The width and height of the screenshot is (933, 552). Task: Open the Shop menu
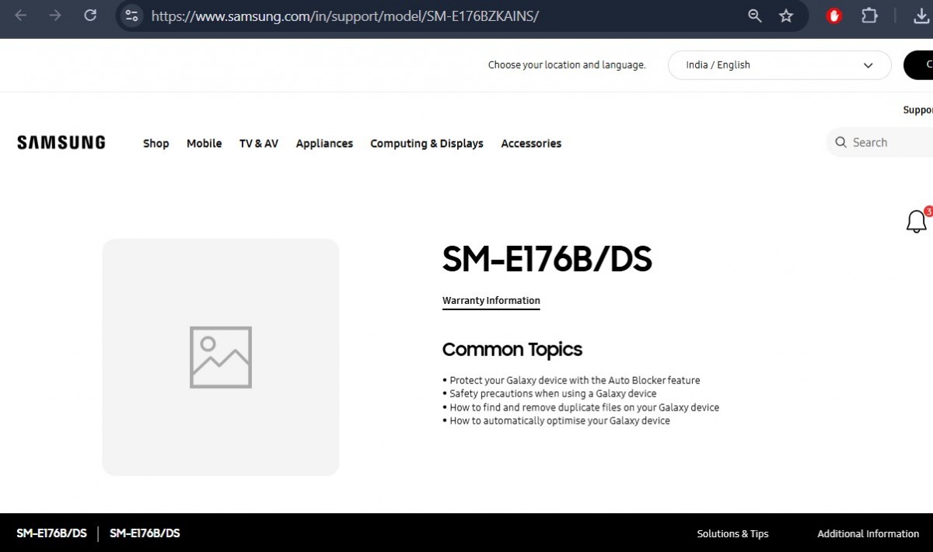[155, 143]
